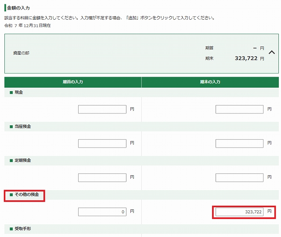Click the その他の預金 row label
Image resolution: width=281 pixels, height=237 pixels.
(x=27, y=195)
